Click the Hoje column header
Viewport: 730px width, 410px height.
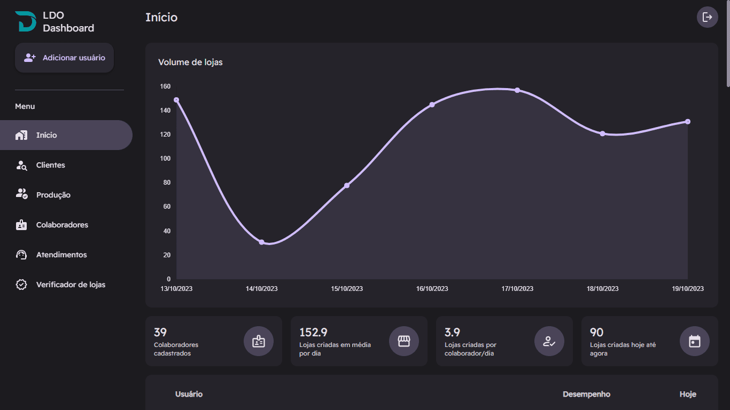tap(688, 394)
